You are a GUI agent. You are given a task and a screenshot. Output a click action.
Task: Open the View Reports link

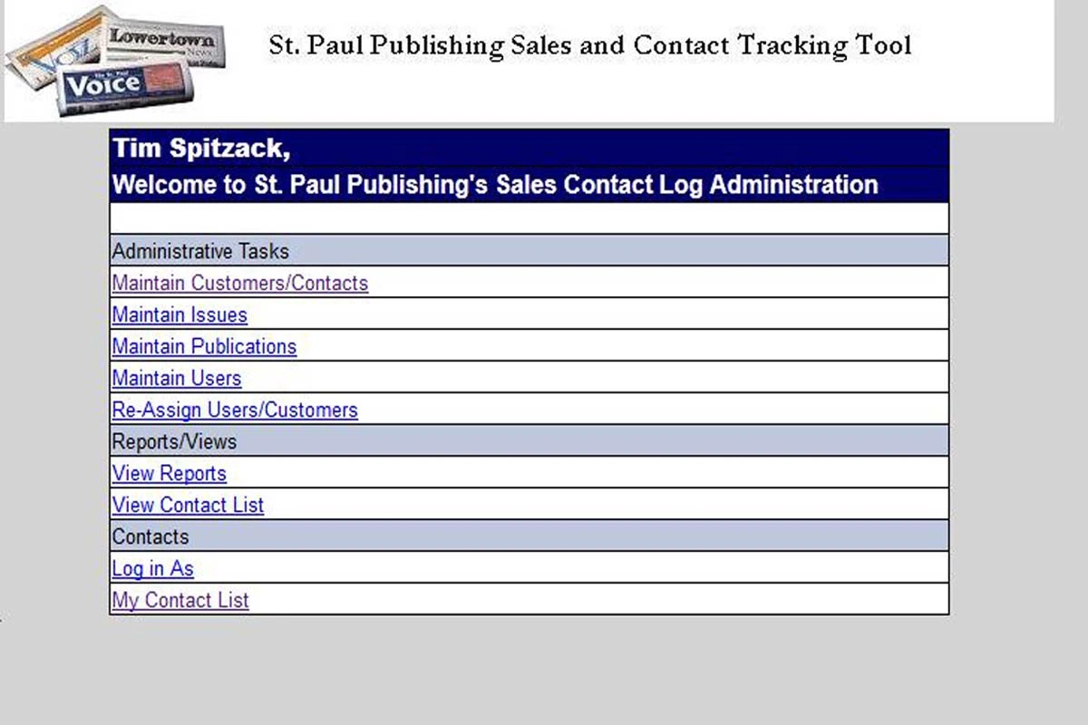click(x=169, y=473)
